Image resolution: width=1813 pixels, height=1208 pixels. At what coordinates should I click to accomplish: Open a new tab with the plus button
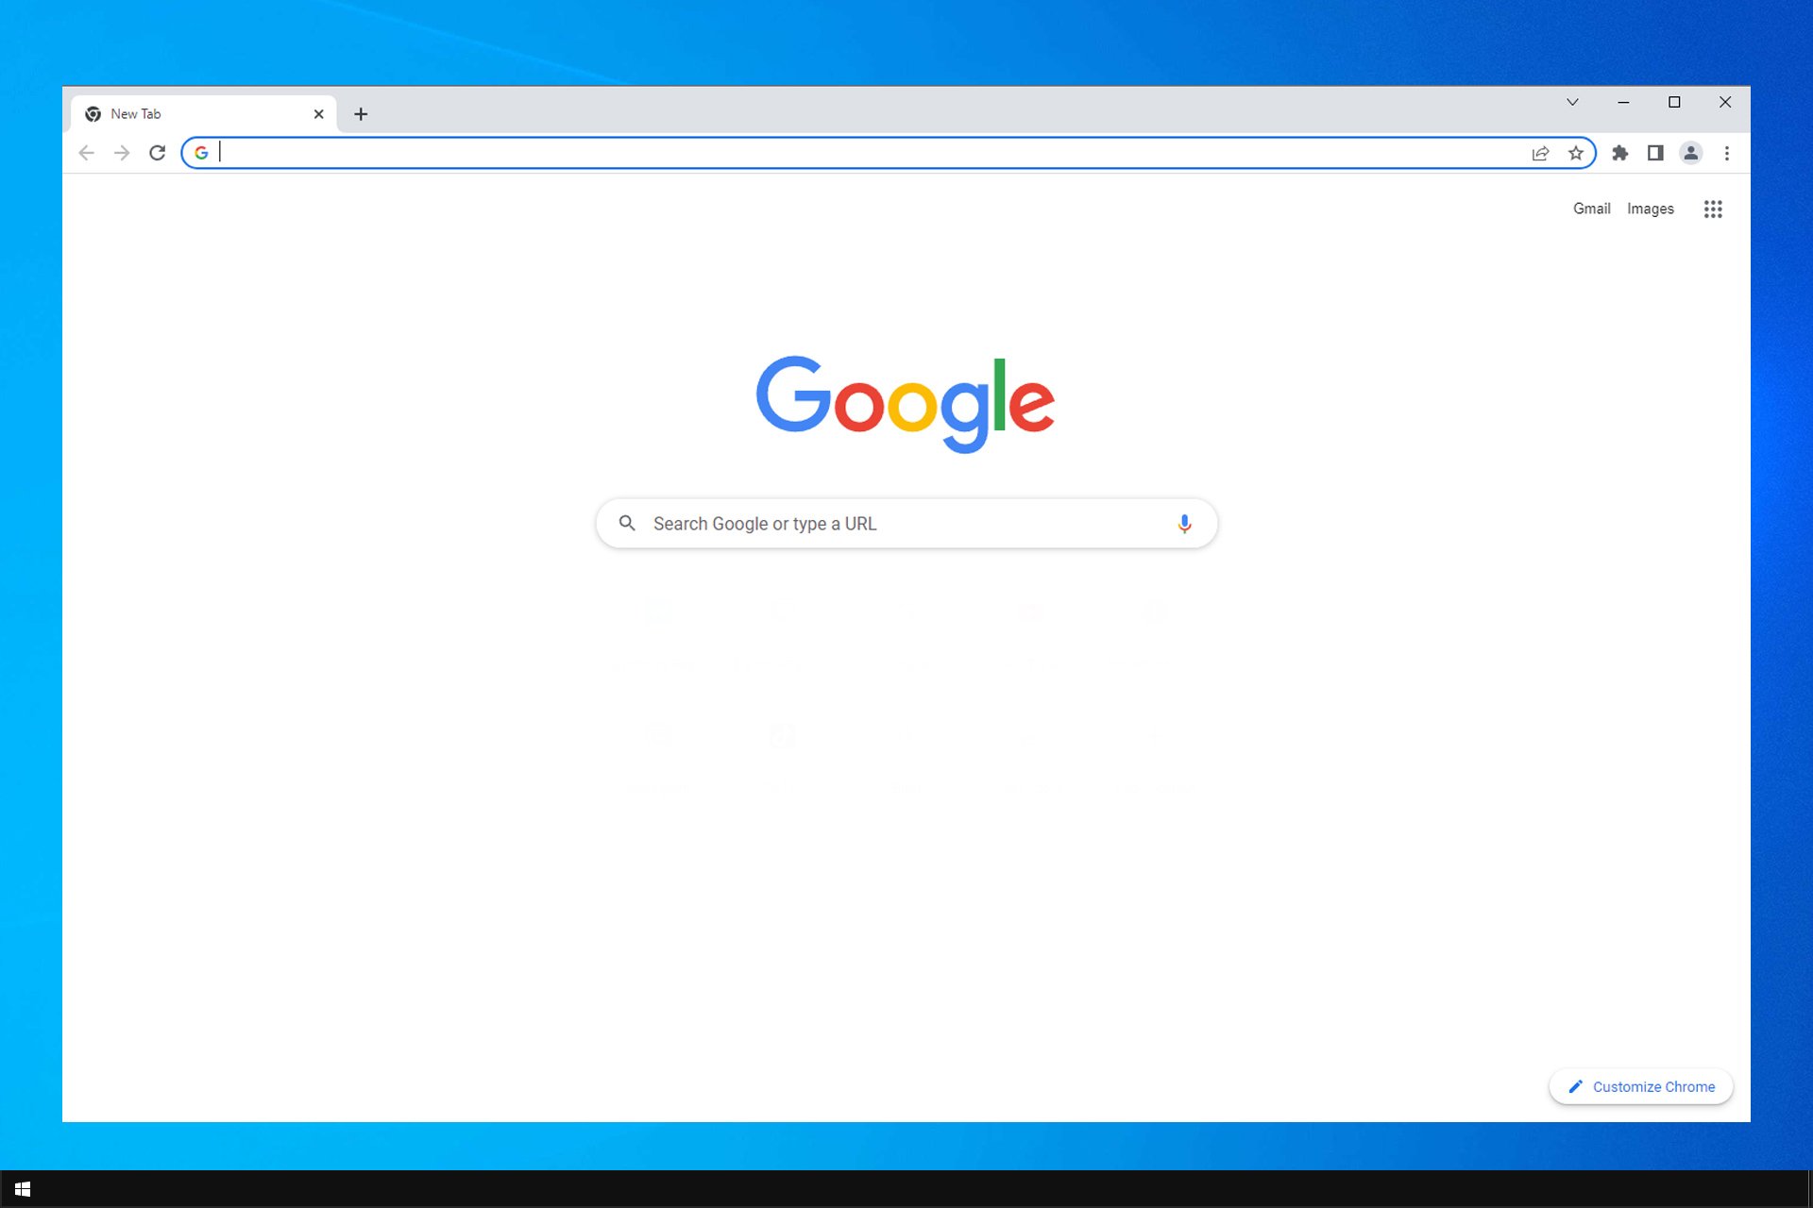tap(360, 113)
